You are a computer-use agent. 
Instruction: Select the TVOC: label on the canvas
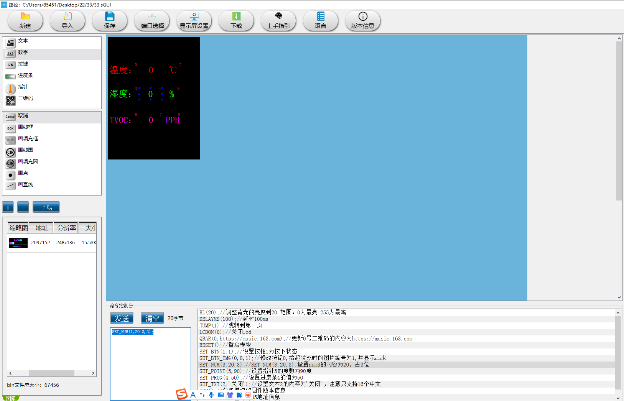click(120, 120)
